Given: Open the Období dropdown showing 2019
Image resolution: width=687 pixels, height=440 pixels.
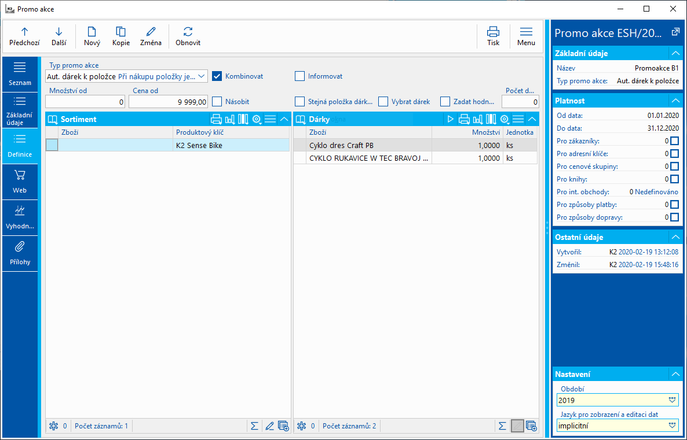Looking at the screenshot, I should (672, 400).
